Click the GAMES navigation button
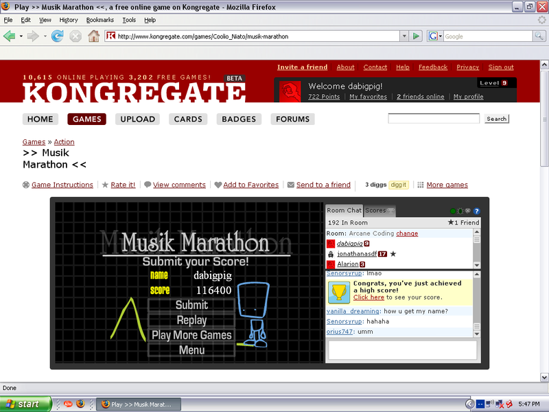 click(86, 119)
